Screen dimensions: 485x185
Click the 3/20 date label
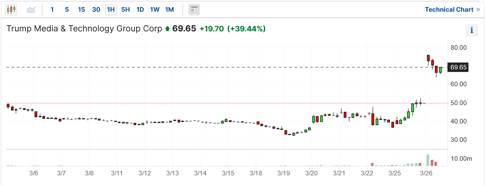click(x=312, y=173)
